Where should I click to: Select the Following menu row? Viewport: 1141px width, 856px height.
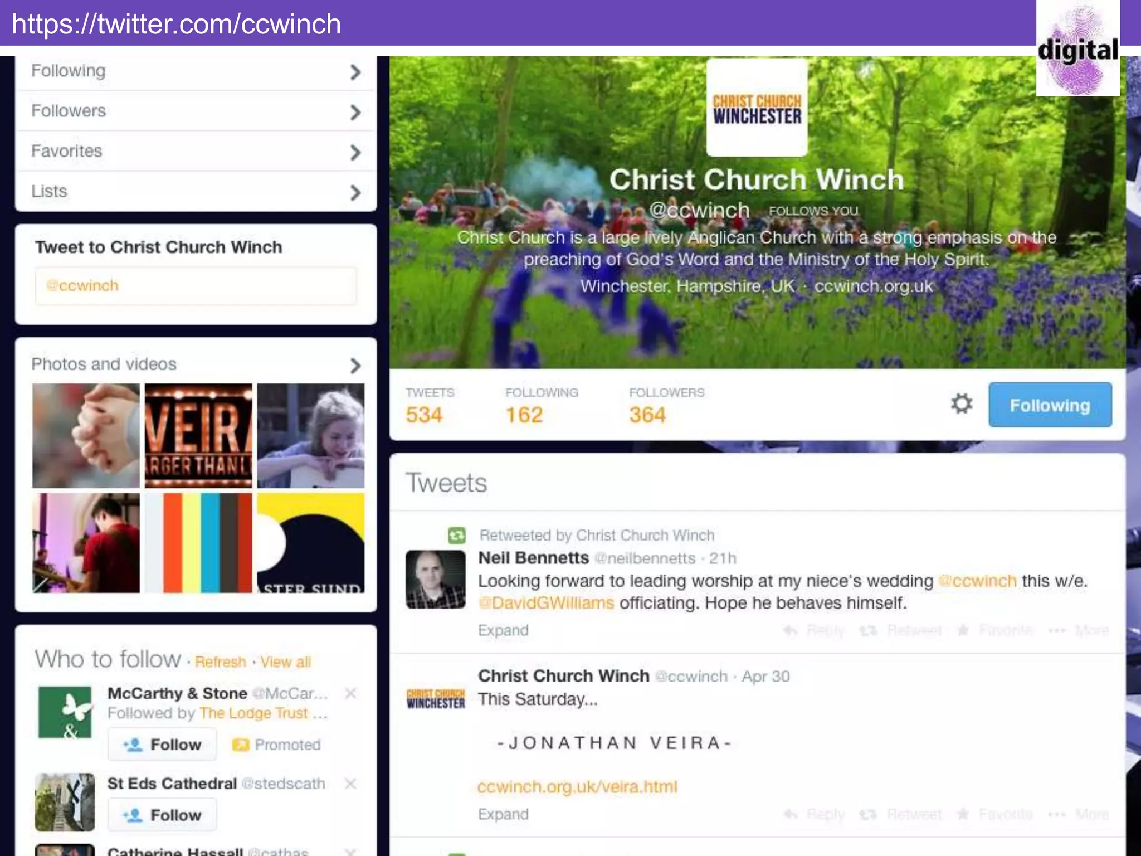(196, 71)
